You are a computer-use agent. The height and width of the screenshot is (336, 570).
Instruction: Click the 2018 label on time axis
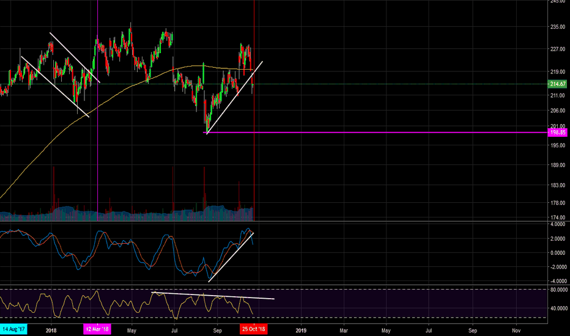tap(51, 331)
